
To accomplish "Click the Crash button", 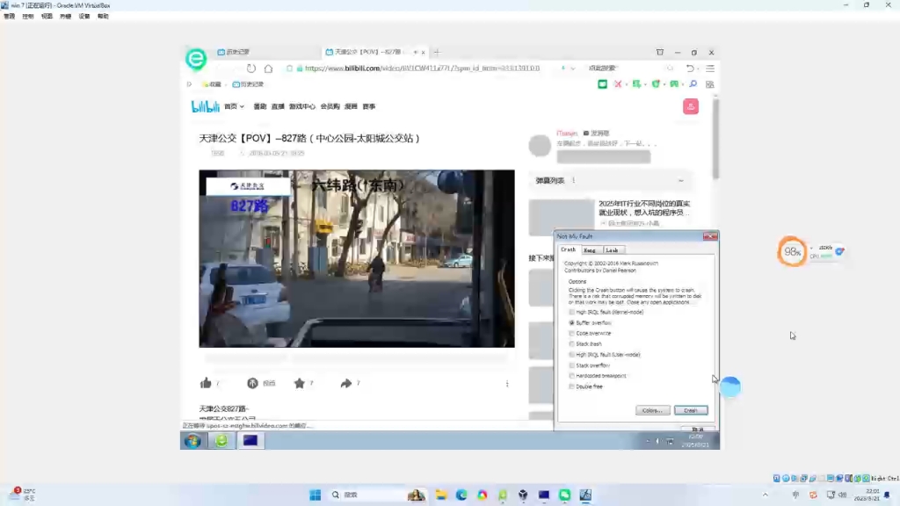I will [691, 411].
